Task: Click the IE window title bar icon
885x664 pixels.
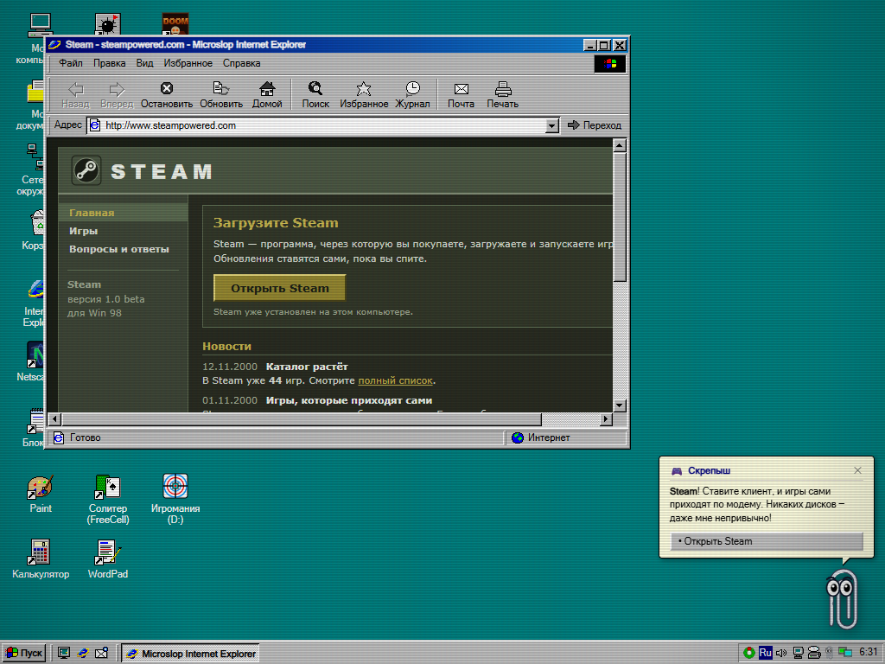Action: tap(54, 45)
